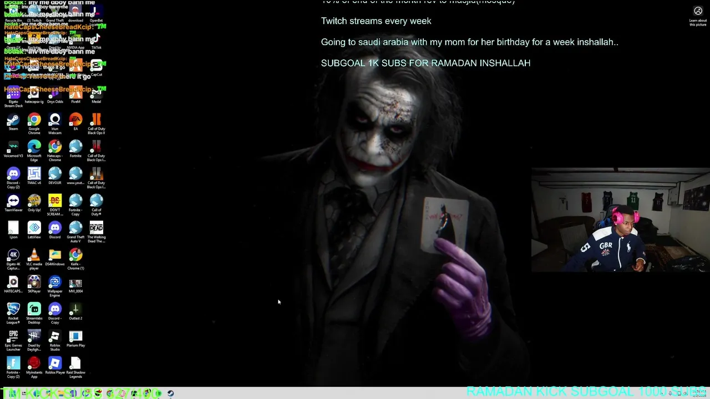The width and height of the screenshot is (710, 399).
Task: Open the Wallpaper Engine shortcut
Action: [x=55, y=287]
